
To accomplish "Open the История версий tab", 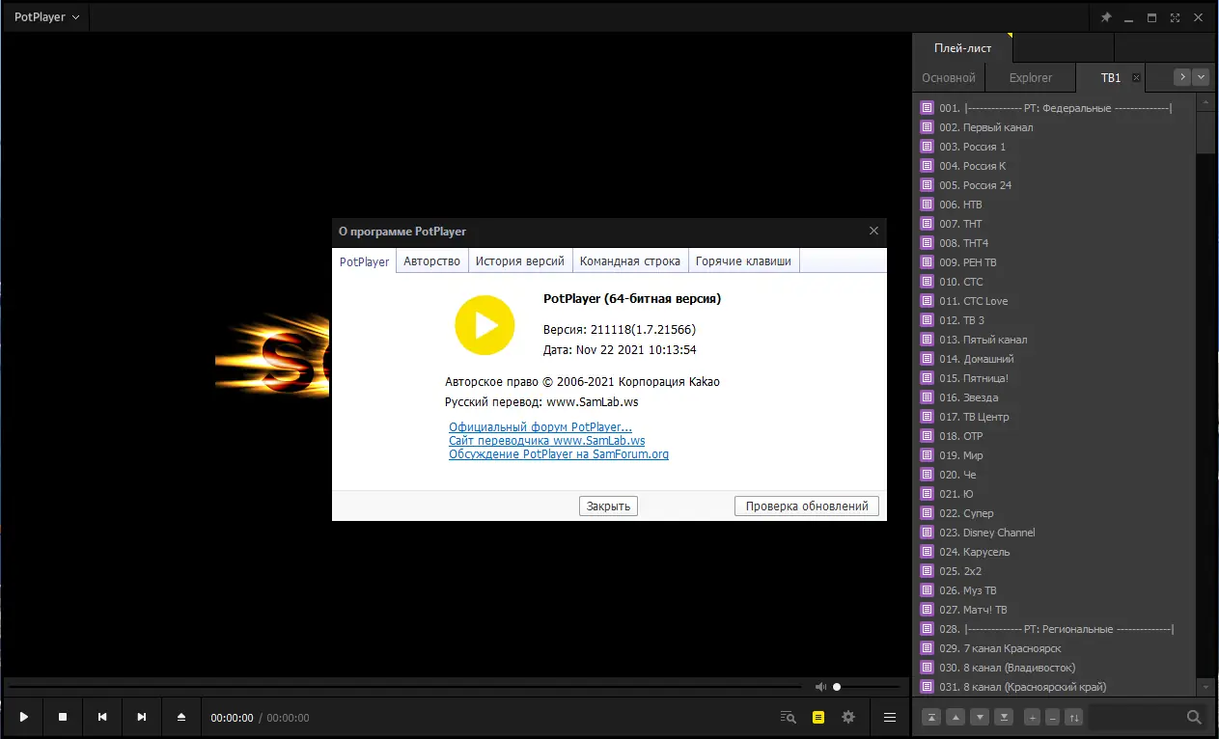I will 520,260.
